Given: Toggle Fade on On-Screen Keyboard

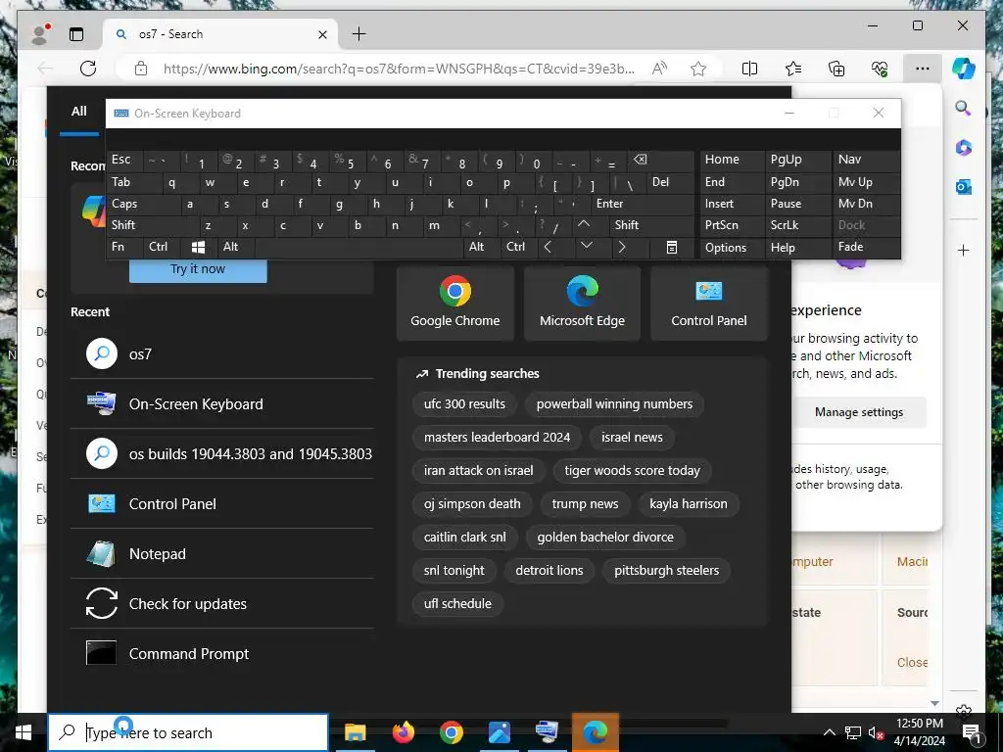Looking at the screenshot, I should click(866, 247).
